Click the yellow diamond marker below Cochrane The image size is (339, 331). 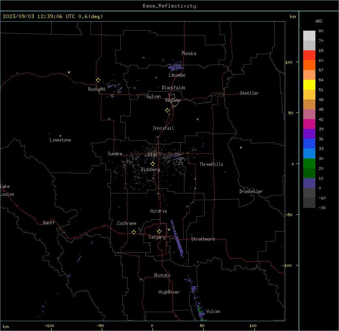tap(134, 232)
